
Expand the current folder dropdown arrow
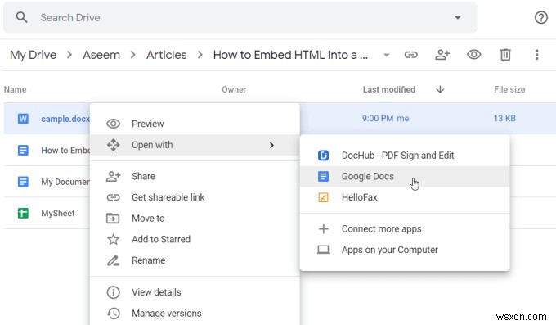pos(387,55)
